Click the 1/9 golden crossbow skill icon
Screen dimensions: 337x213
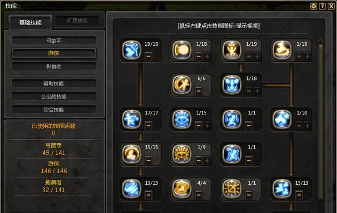182,154
